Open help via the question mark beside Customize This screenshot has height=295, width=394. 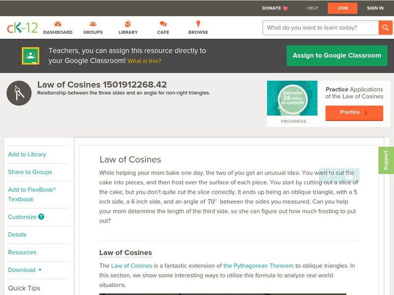tap(42, 217)
